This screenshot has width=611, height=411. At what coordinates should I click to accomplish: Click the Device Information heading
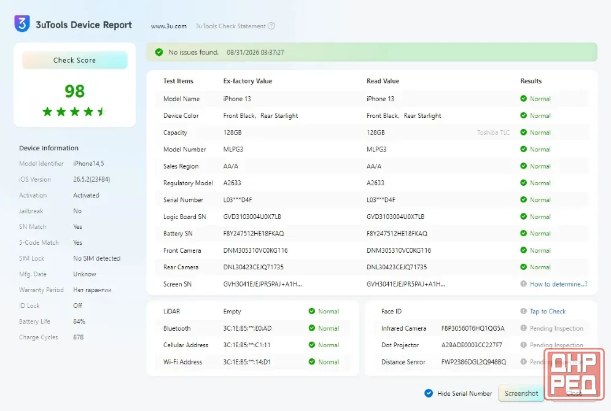pyautogui.click(x=49, y=148)
